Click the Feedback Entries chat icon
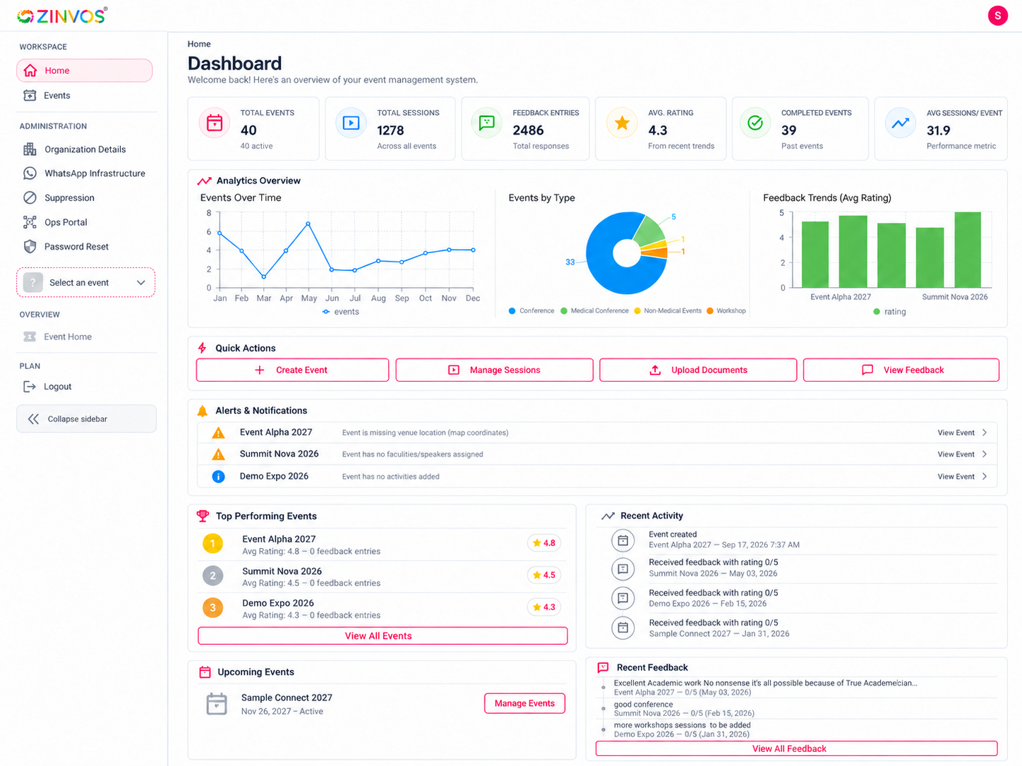 [x=486, y=123]
